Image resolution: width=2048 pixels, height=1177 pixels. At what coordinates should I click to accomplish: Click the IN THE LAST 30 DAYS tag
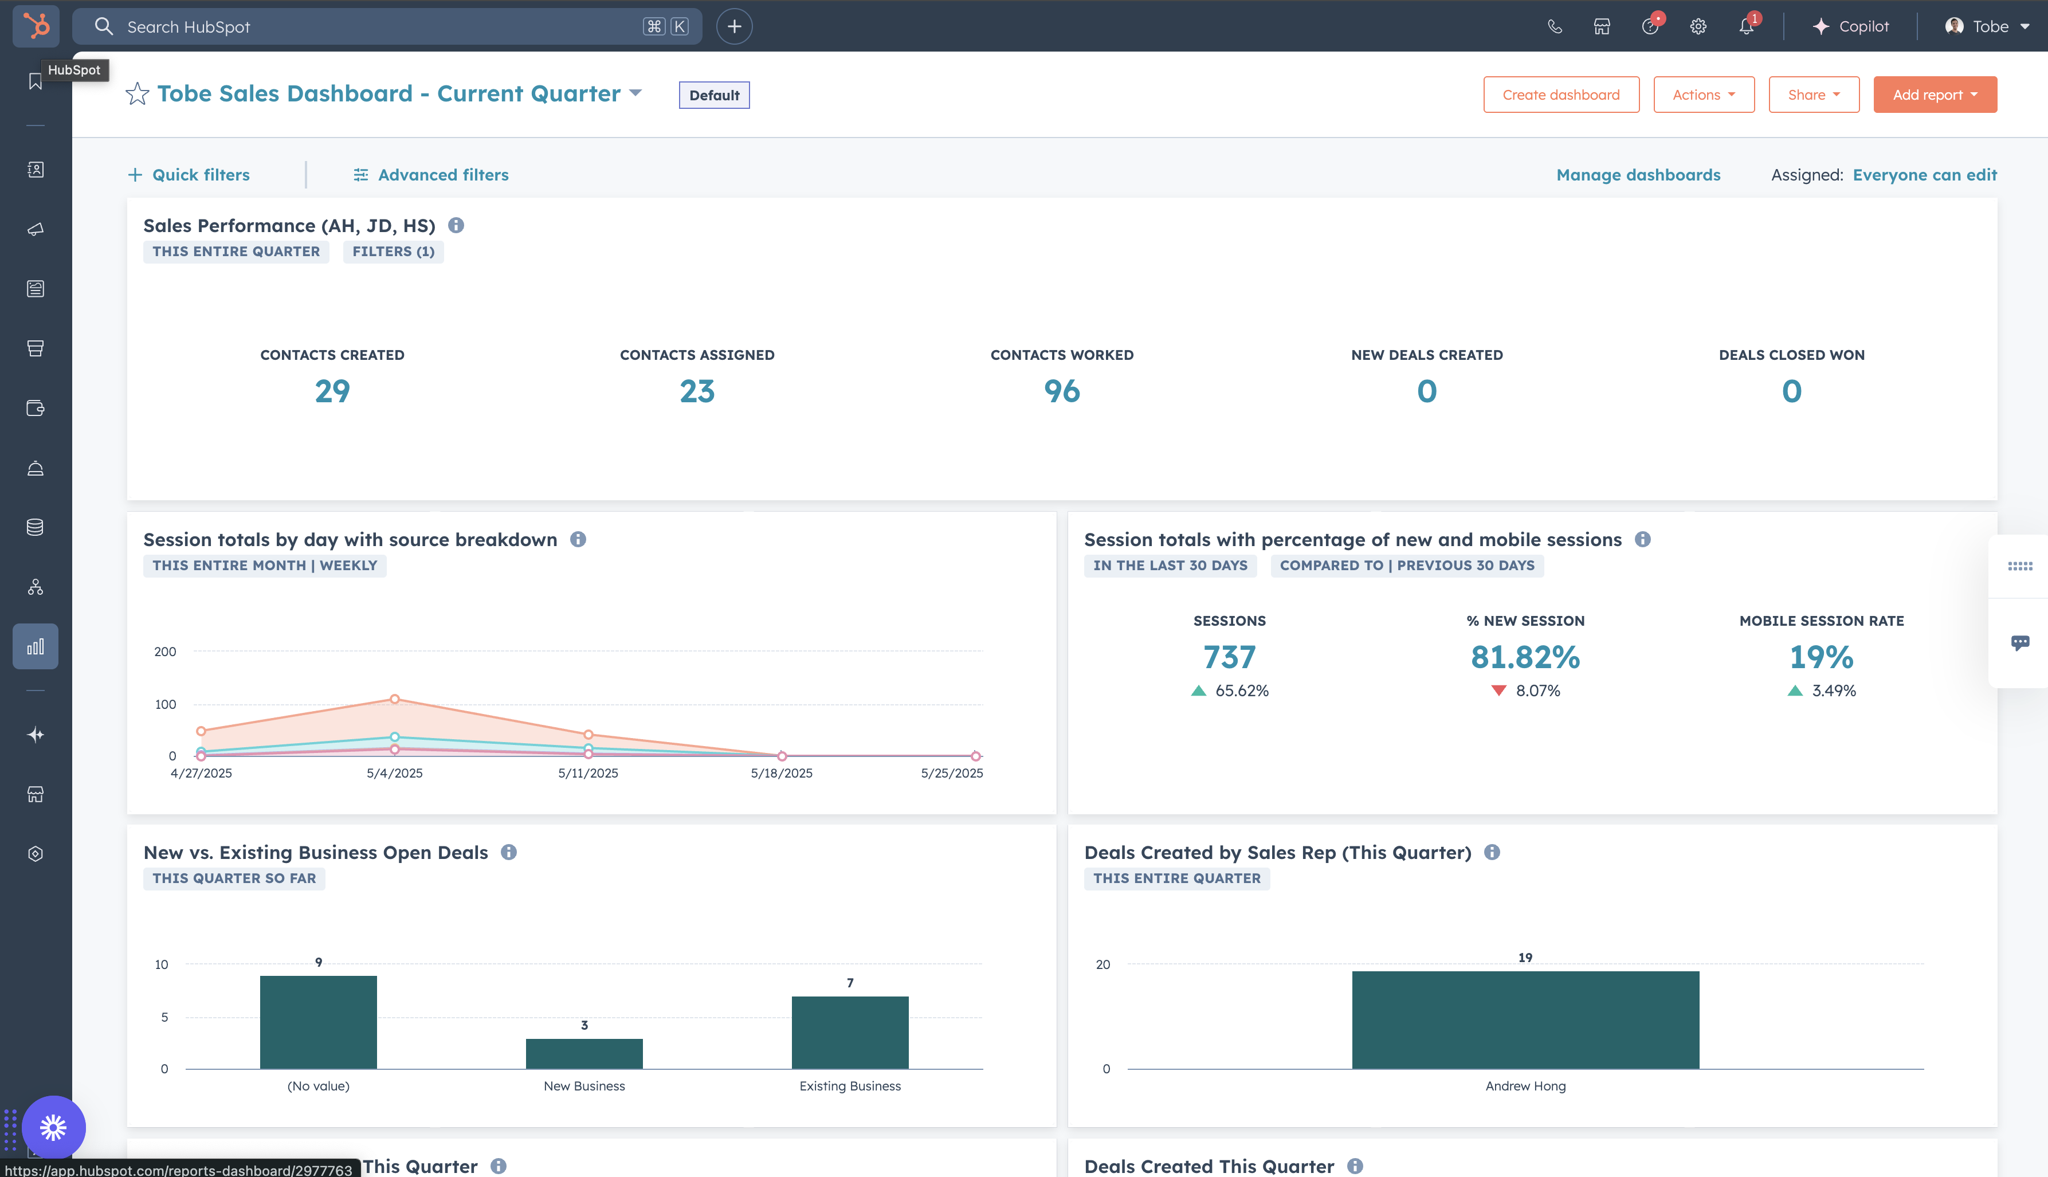point(1170,565)
